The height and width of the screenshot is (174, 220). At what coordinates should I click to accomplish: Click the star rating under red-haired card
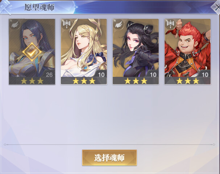188,81
